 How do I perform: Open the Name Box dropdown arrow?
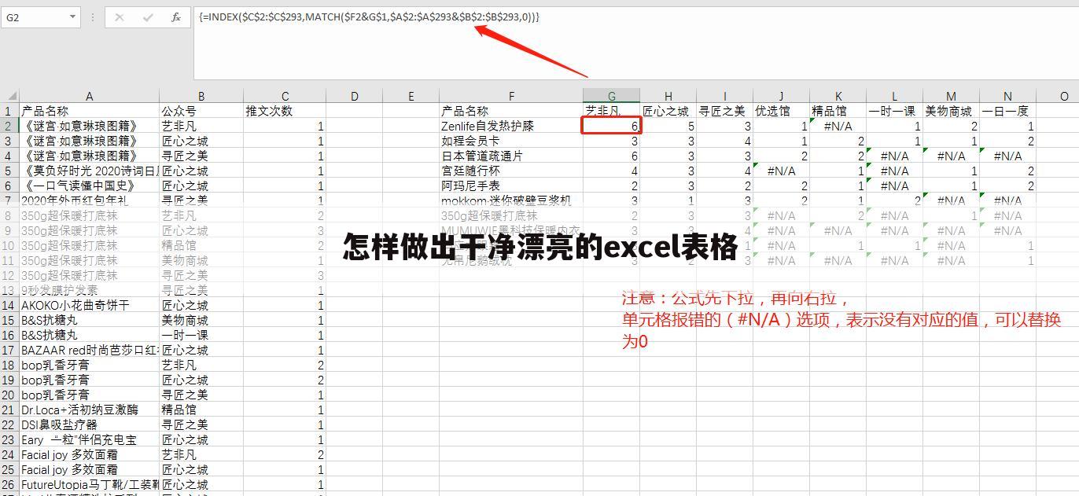(x=73, y=17)
